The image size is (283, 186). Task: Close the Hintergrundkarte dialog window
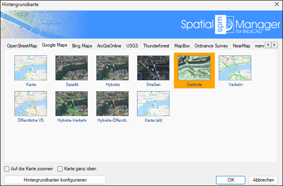[276, 4]
